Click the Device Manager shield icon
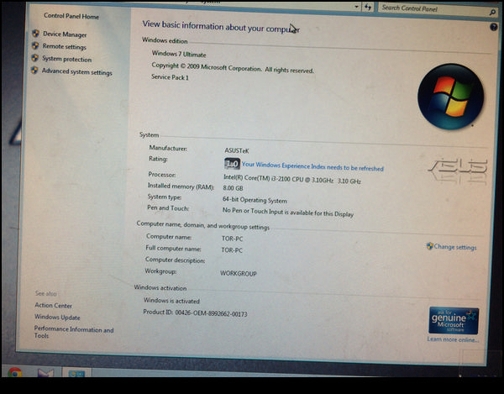 35,34
